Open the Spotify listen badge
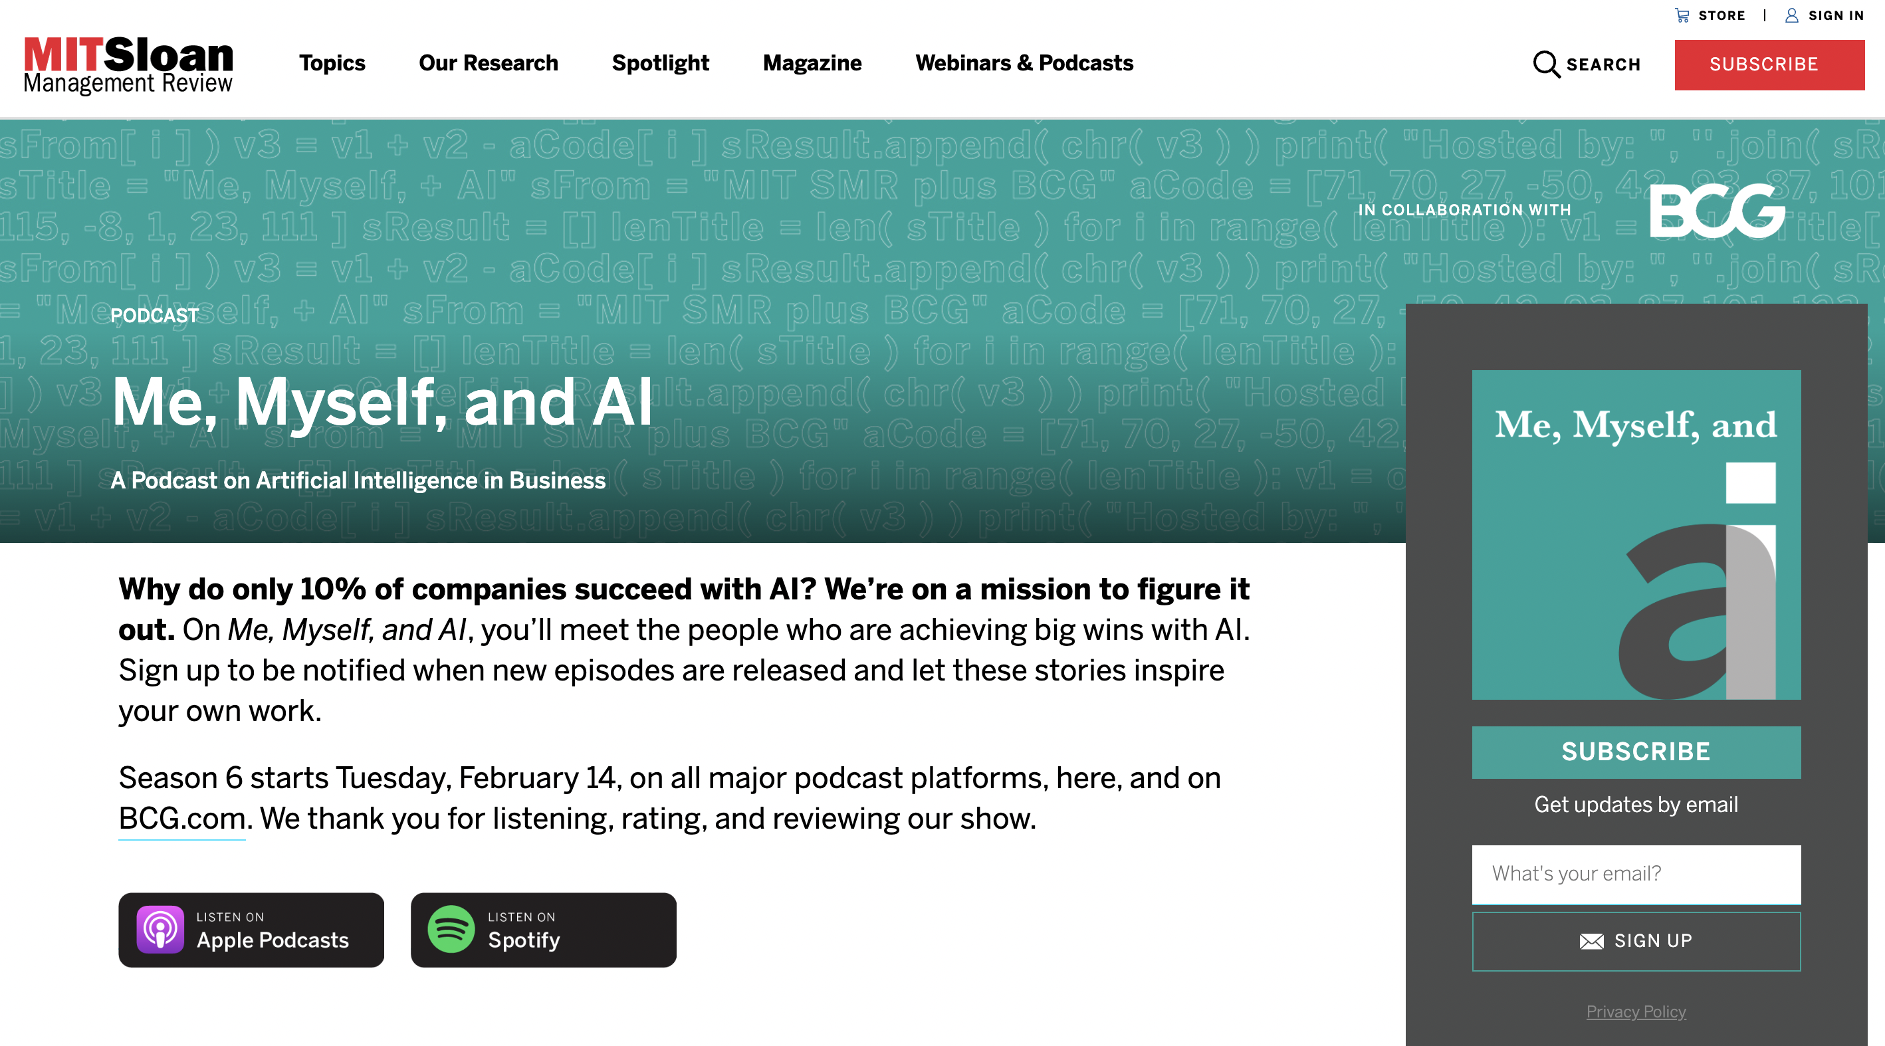 tap(543, 930)
